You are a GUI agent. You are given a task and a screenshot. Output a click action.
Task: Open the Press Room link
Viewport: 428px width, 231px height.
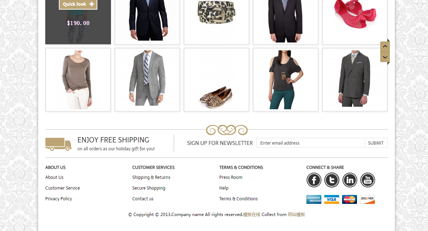pyautogui.click(x=231, y=177)
